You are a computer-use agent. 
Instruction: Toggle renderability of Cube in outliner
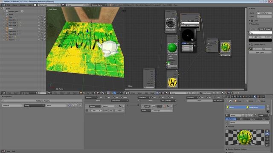[45, 17]
